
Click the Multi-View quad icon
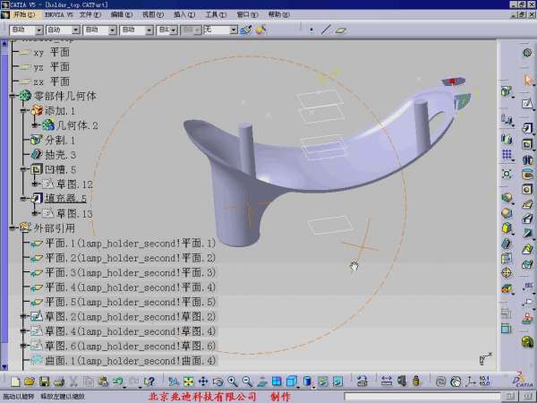click(x=277, y=382)
